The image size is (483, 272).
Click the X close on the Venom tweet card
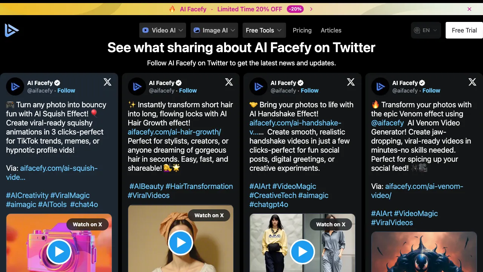pyautogui.click(x=472, y=82)
